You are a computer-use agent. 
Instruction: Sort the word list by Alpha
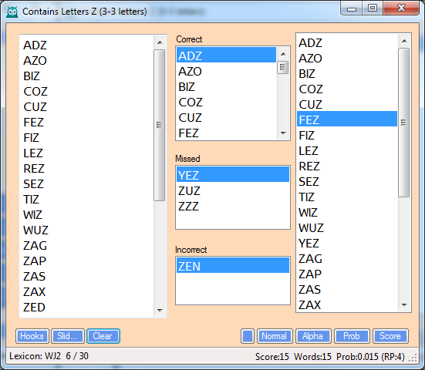click(x=313, y=336)
